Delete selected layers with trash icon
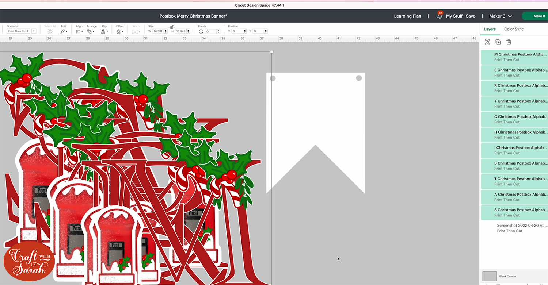The image size is (548, 285). pos(509,42)
